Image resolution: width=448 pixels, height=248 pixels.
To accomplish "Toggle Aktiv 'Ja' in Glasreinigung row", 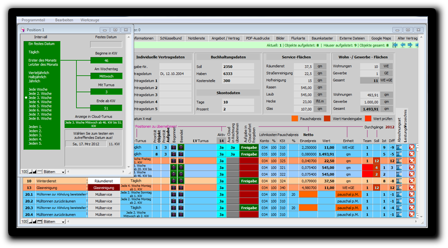I will click(x=221, y=187).
